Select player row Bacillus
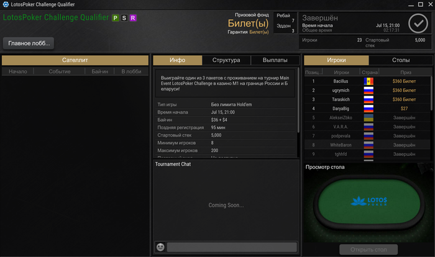435x257 pixels. pos(367,81)
